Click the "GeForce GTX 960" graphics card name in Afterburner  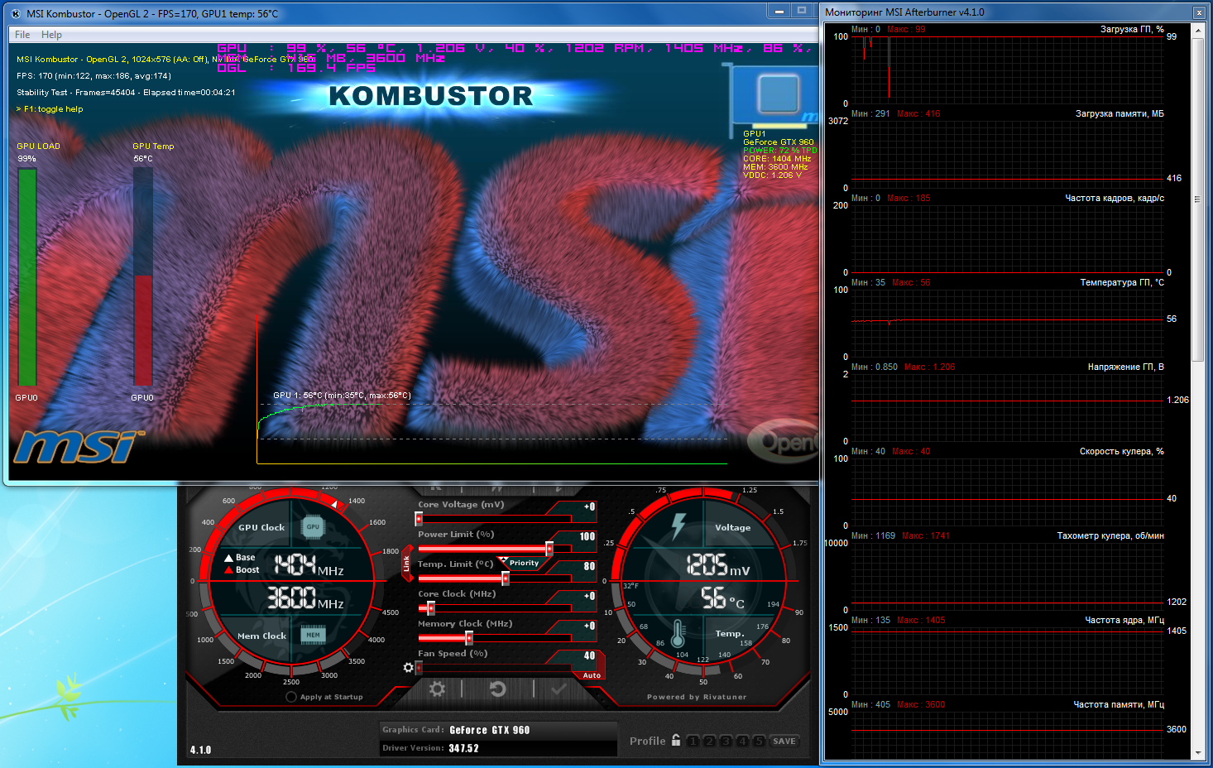pos(490,730)
